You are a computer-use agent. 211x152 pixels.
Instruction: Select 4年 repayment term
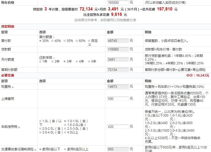tap(77, 61)
